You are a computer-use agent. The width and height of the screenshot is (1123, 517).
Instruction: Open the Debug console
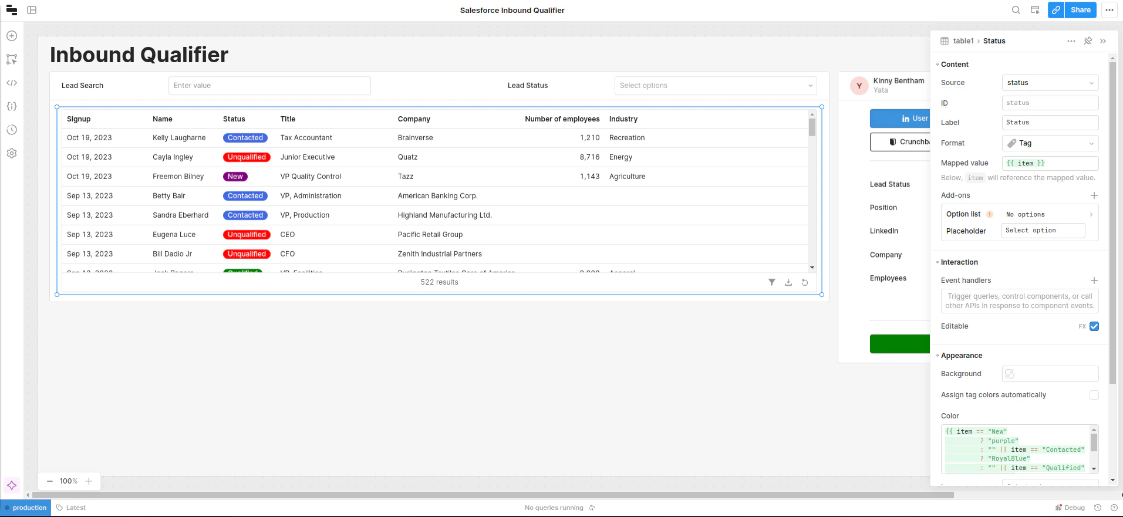point(1070,508)
